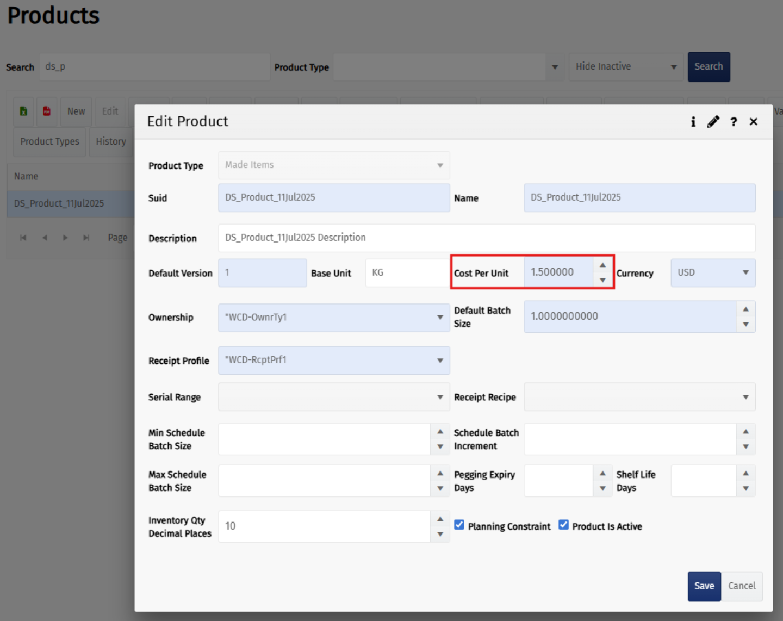
Task: Save the product changes
Action: (704, 586)
